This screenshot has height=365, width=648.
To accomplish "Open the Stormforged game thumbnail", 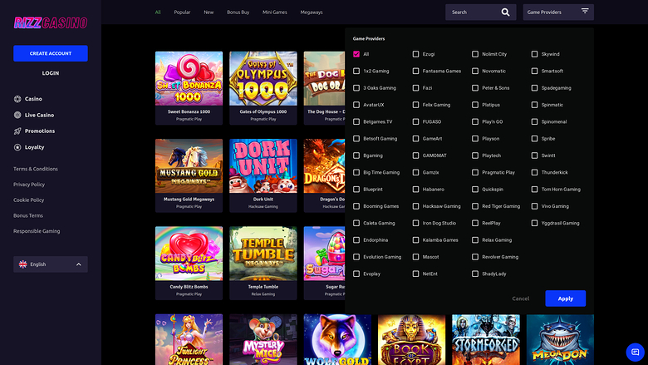I will coord(486,339).
